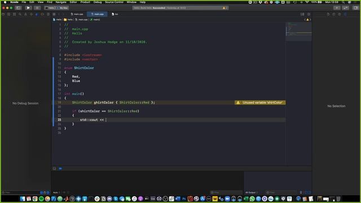Toggle the code review arrows button

click(x=345, y=8)
